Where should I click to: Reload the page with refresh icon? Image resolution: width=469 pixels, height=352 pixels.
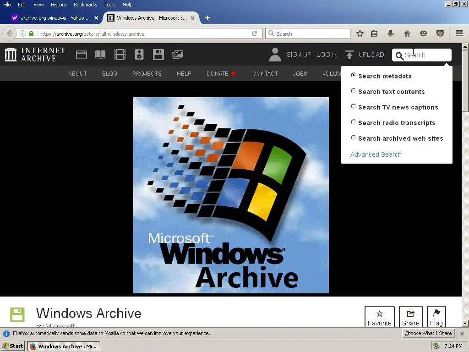click(255, 33)
